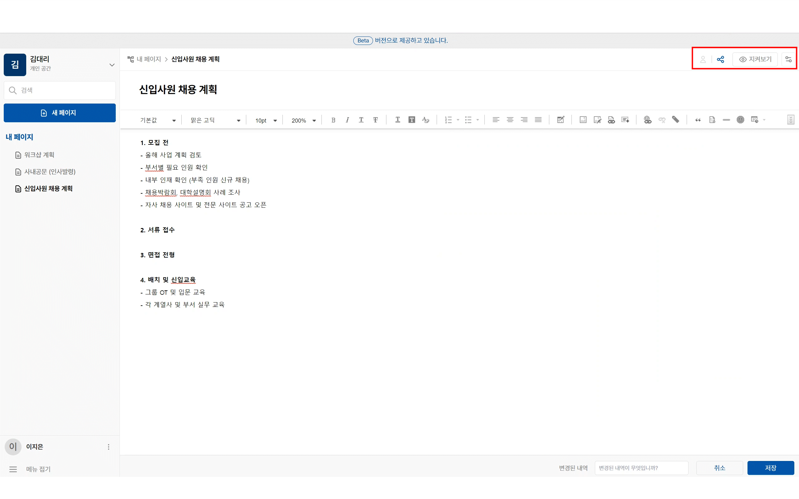The width and height of the screenshot is (799, 499).
Task: Expand the 김대리 workspace chevron
Action: 112,65
